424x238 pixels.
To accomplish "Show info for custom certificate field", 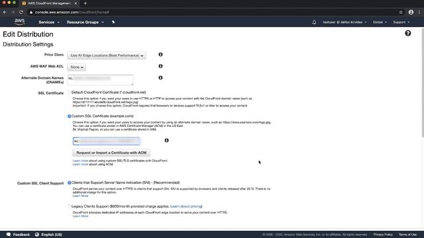I will coord(166,140).
